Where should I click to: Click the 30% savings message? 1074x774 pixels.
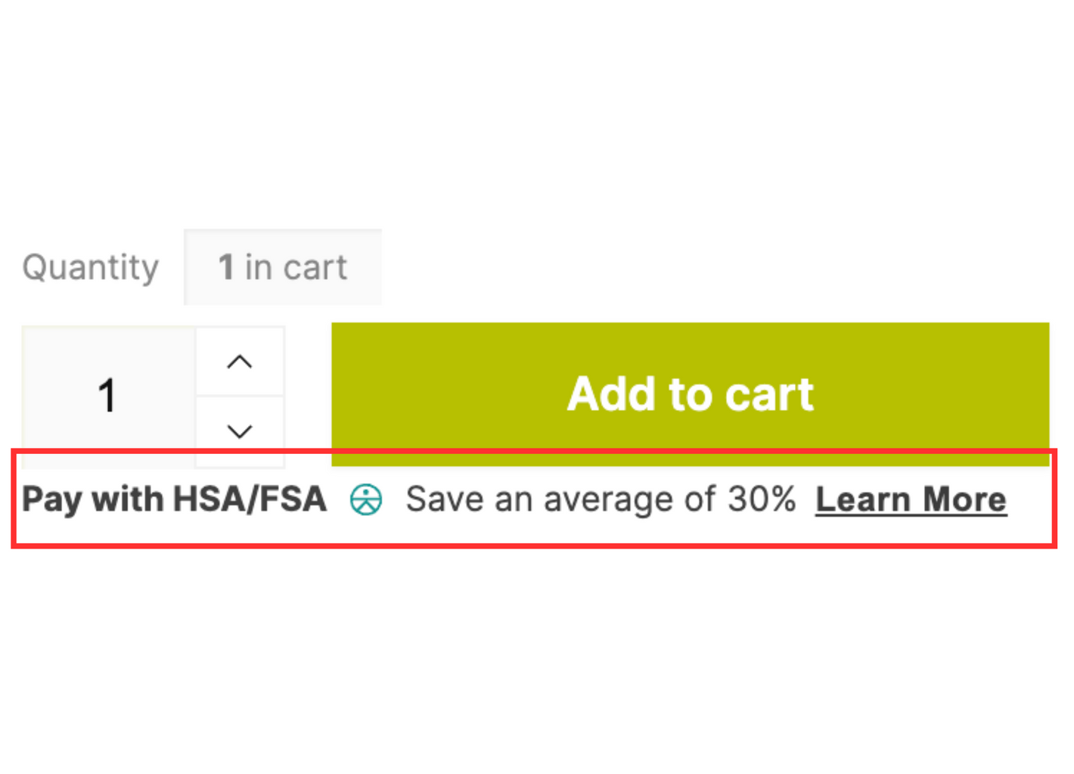coord(601,499)
